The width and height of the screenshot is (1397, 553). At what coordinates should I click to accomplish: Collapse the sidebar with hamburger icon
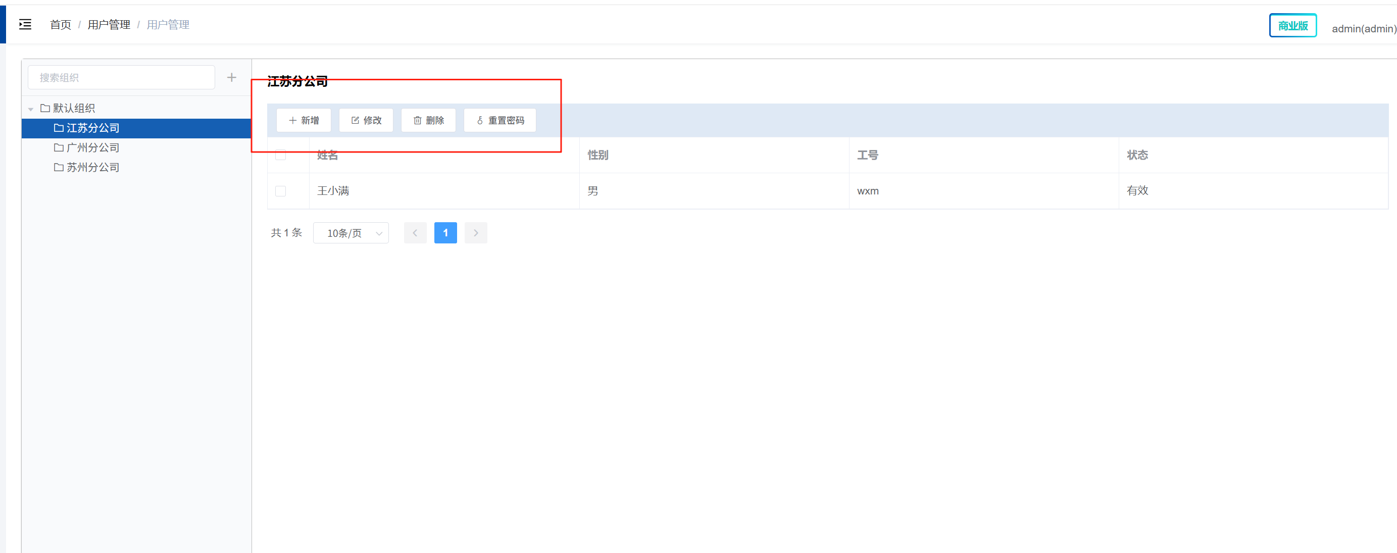[25, 24]
